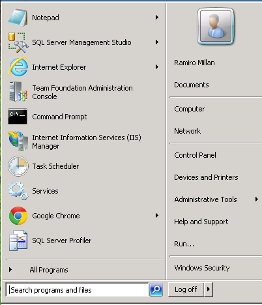262x305 pixels.
Task: Expand the Google Chrome jump list arrow
Action: (157, 216)
